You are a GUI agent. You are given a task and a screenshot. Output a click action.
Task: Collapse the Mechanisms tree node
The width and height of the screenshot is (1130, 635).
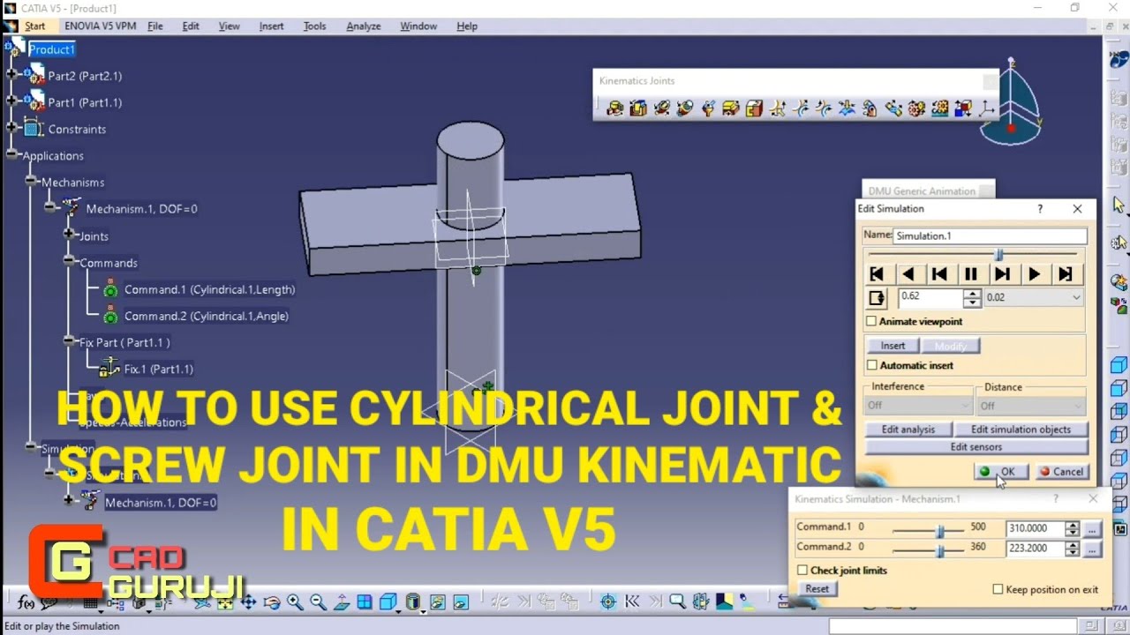31,182
